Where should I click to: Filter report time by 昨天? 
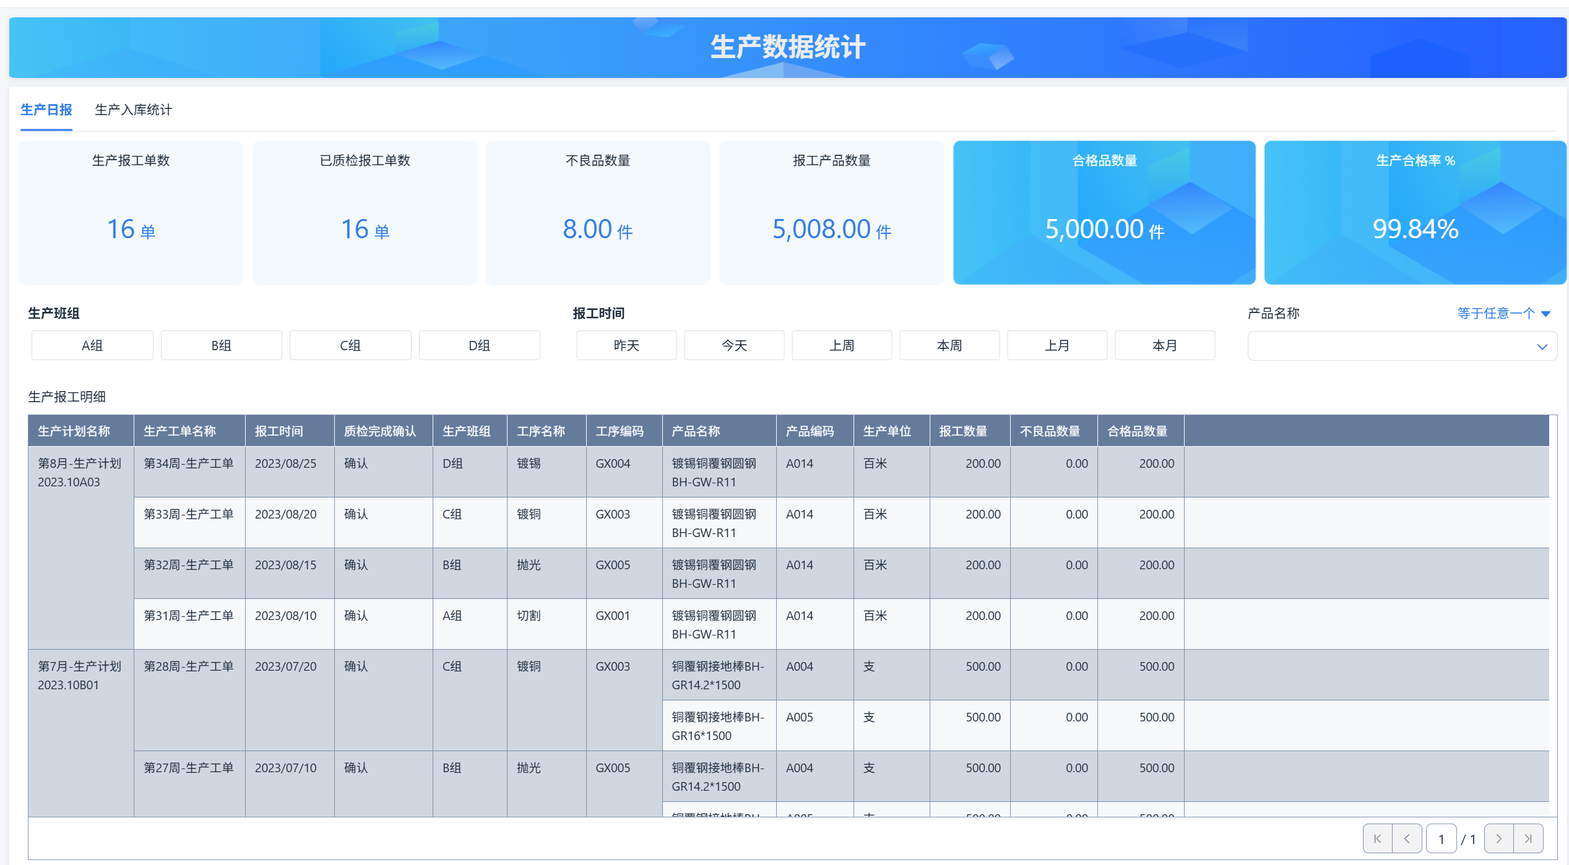coord(626,345)
